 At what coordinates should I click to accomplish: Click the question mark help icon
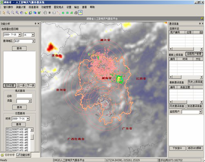54,13
